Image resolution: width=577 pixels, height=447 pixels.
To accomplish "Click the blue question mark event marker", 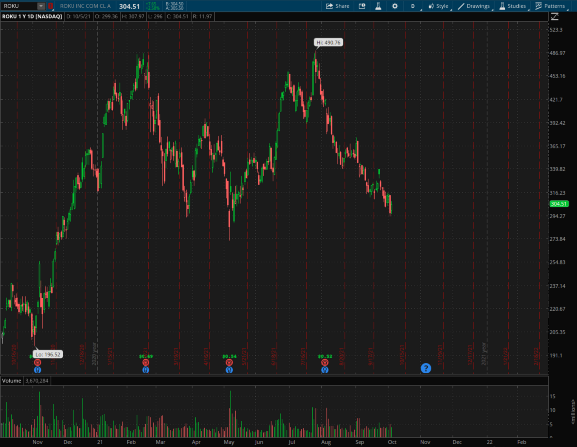I will pos(426,368).
